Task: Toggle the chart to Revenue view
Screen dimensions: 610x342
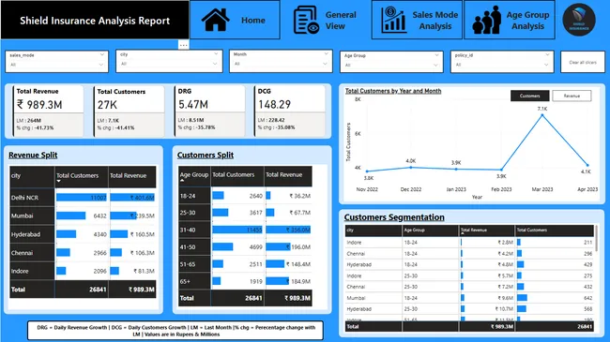Action: point(572,96)
